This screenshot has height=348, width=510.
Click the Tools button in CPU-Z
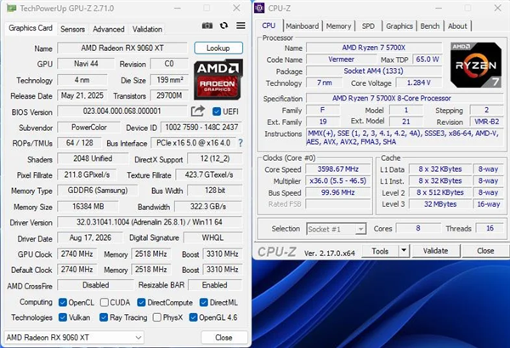click(380, 251)
